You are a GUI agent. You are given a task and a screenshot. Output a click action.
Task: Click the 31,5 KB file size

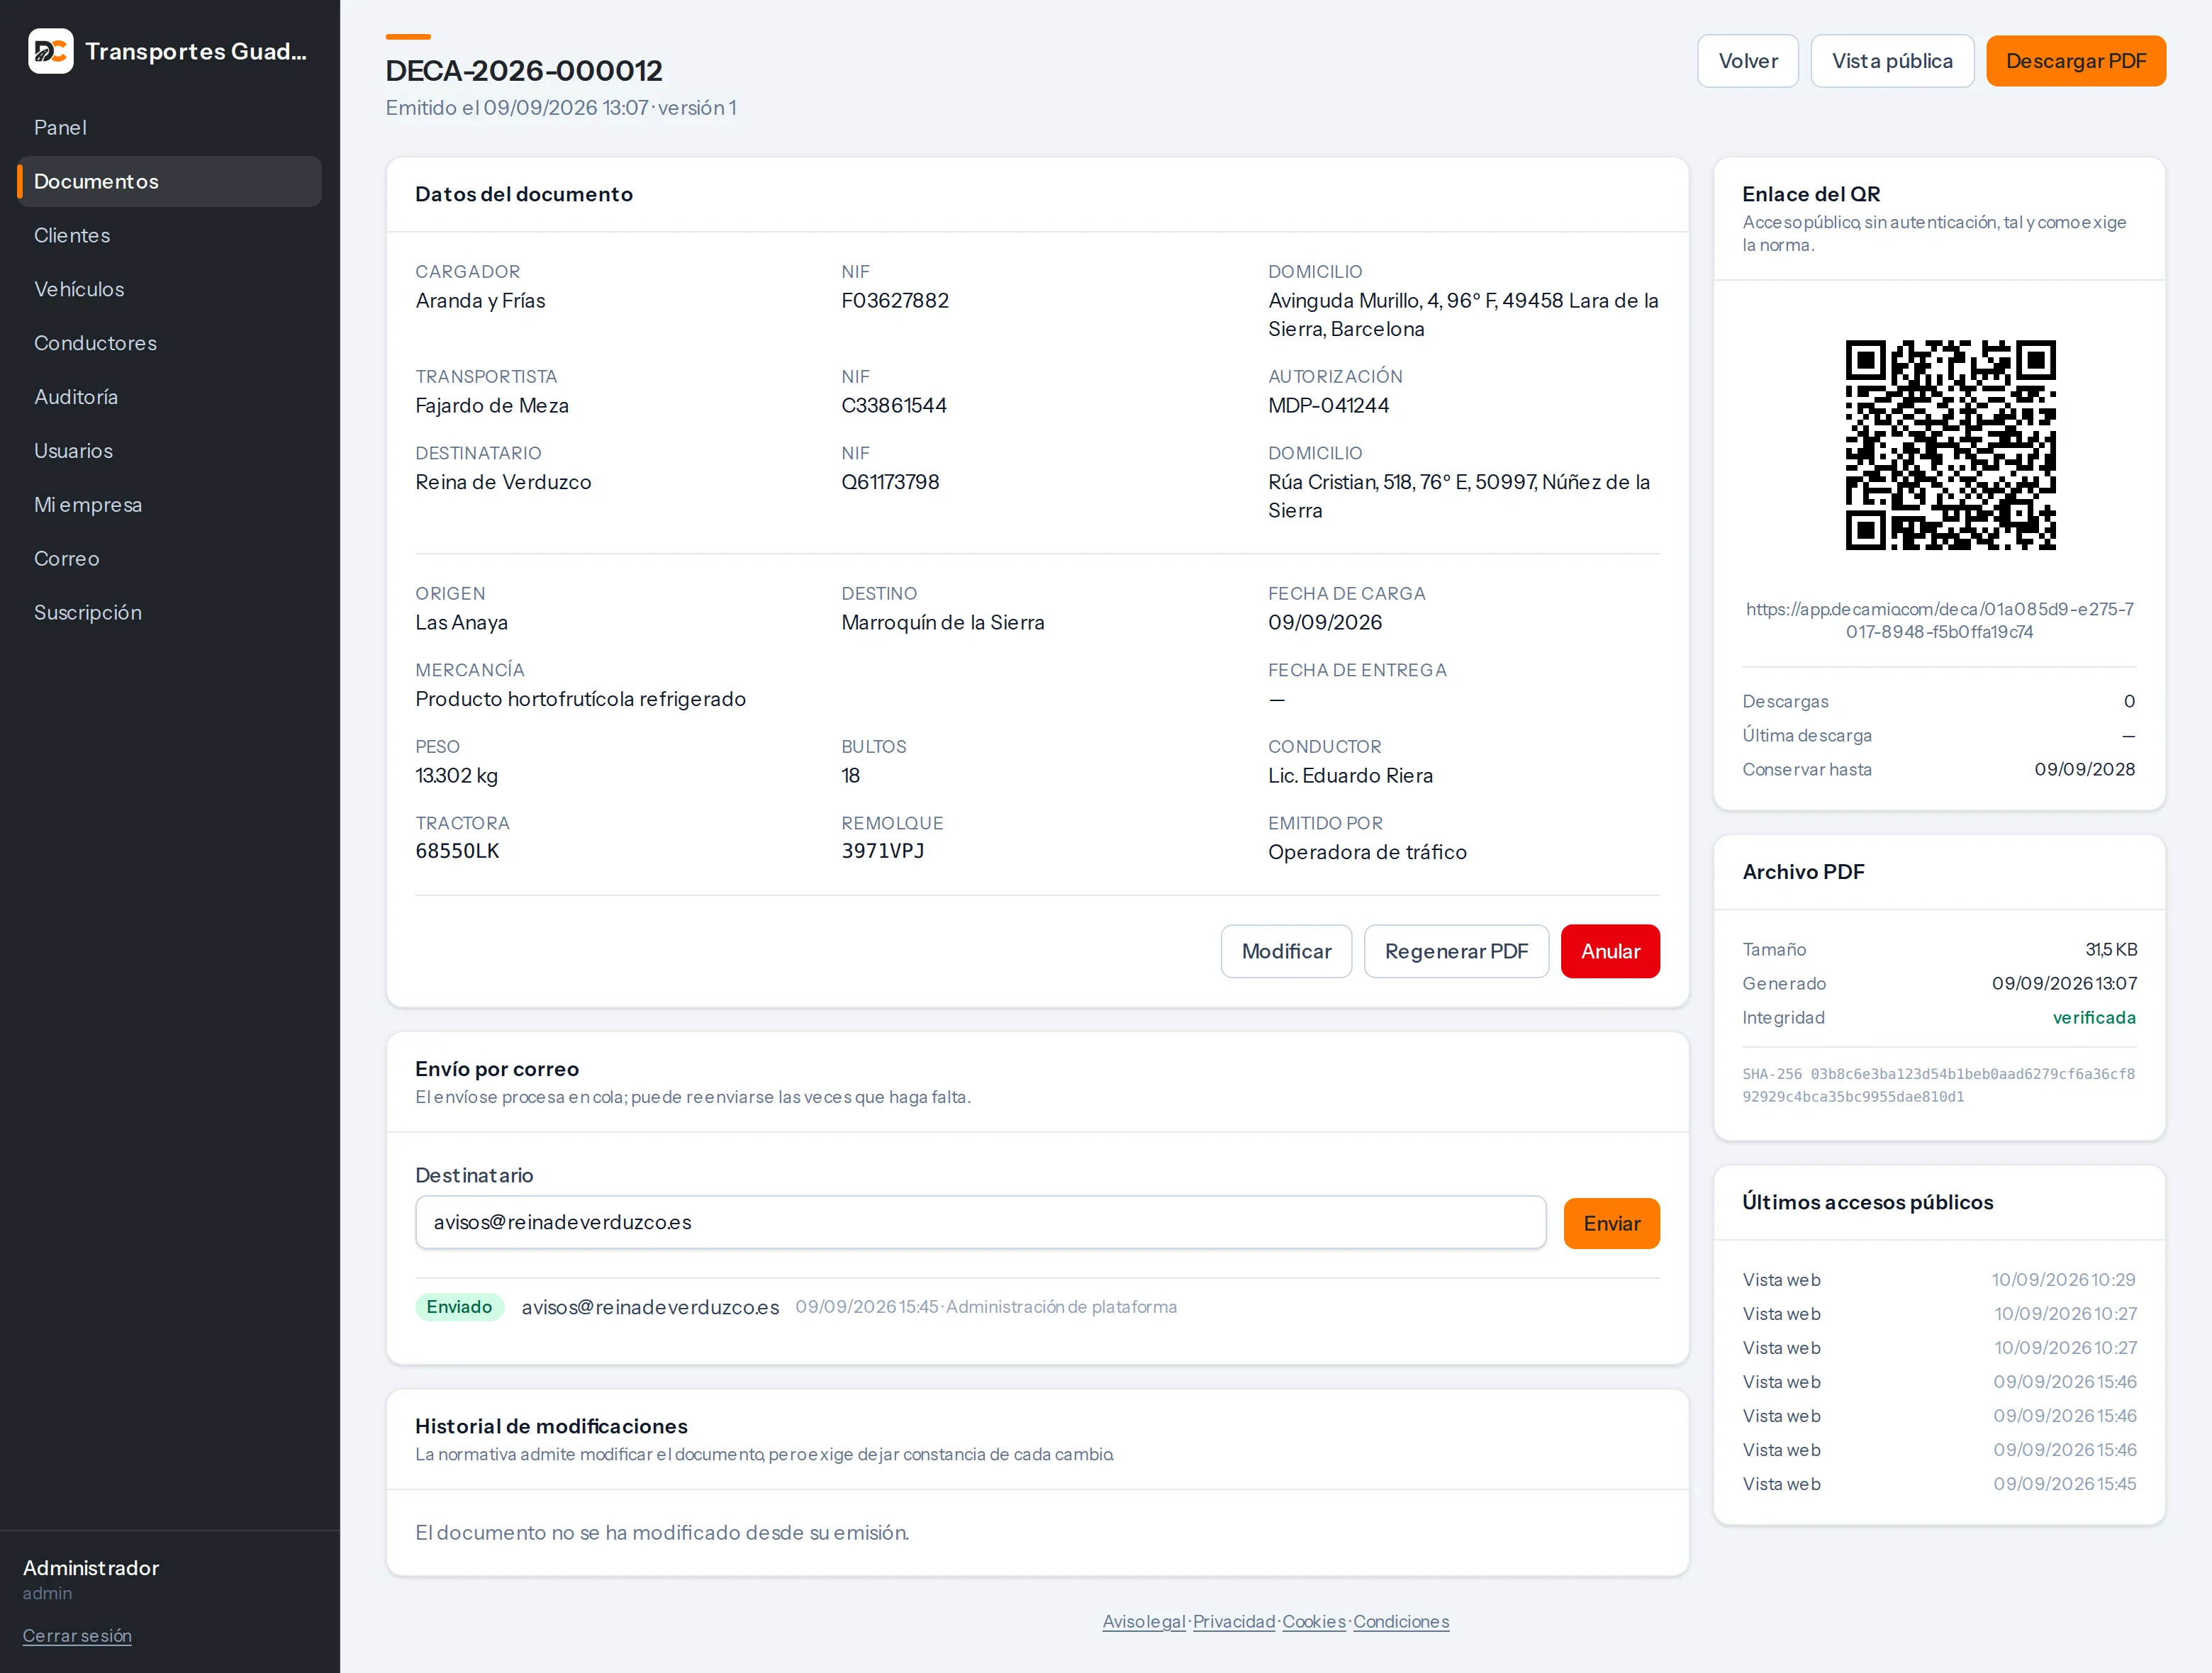(2111, 950)
